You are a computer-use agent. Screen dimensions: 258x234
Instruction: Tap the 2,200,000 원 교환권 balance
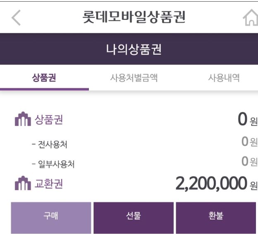216,183
